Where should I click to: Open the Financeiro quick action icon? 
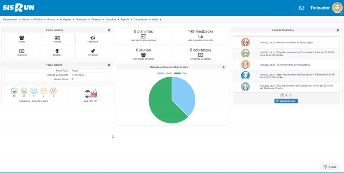22,51
